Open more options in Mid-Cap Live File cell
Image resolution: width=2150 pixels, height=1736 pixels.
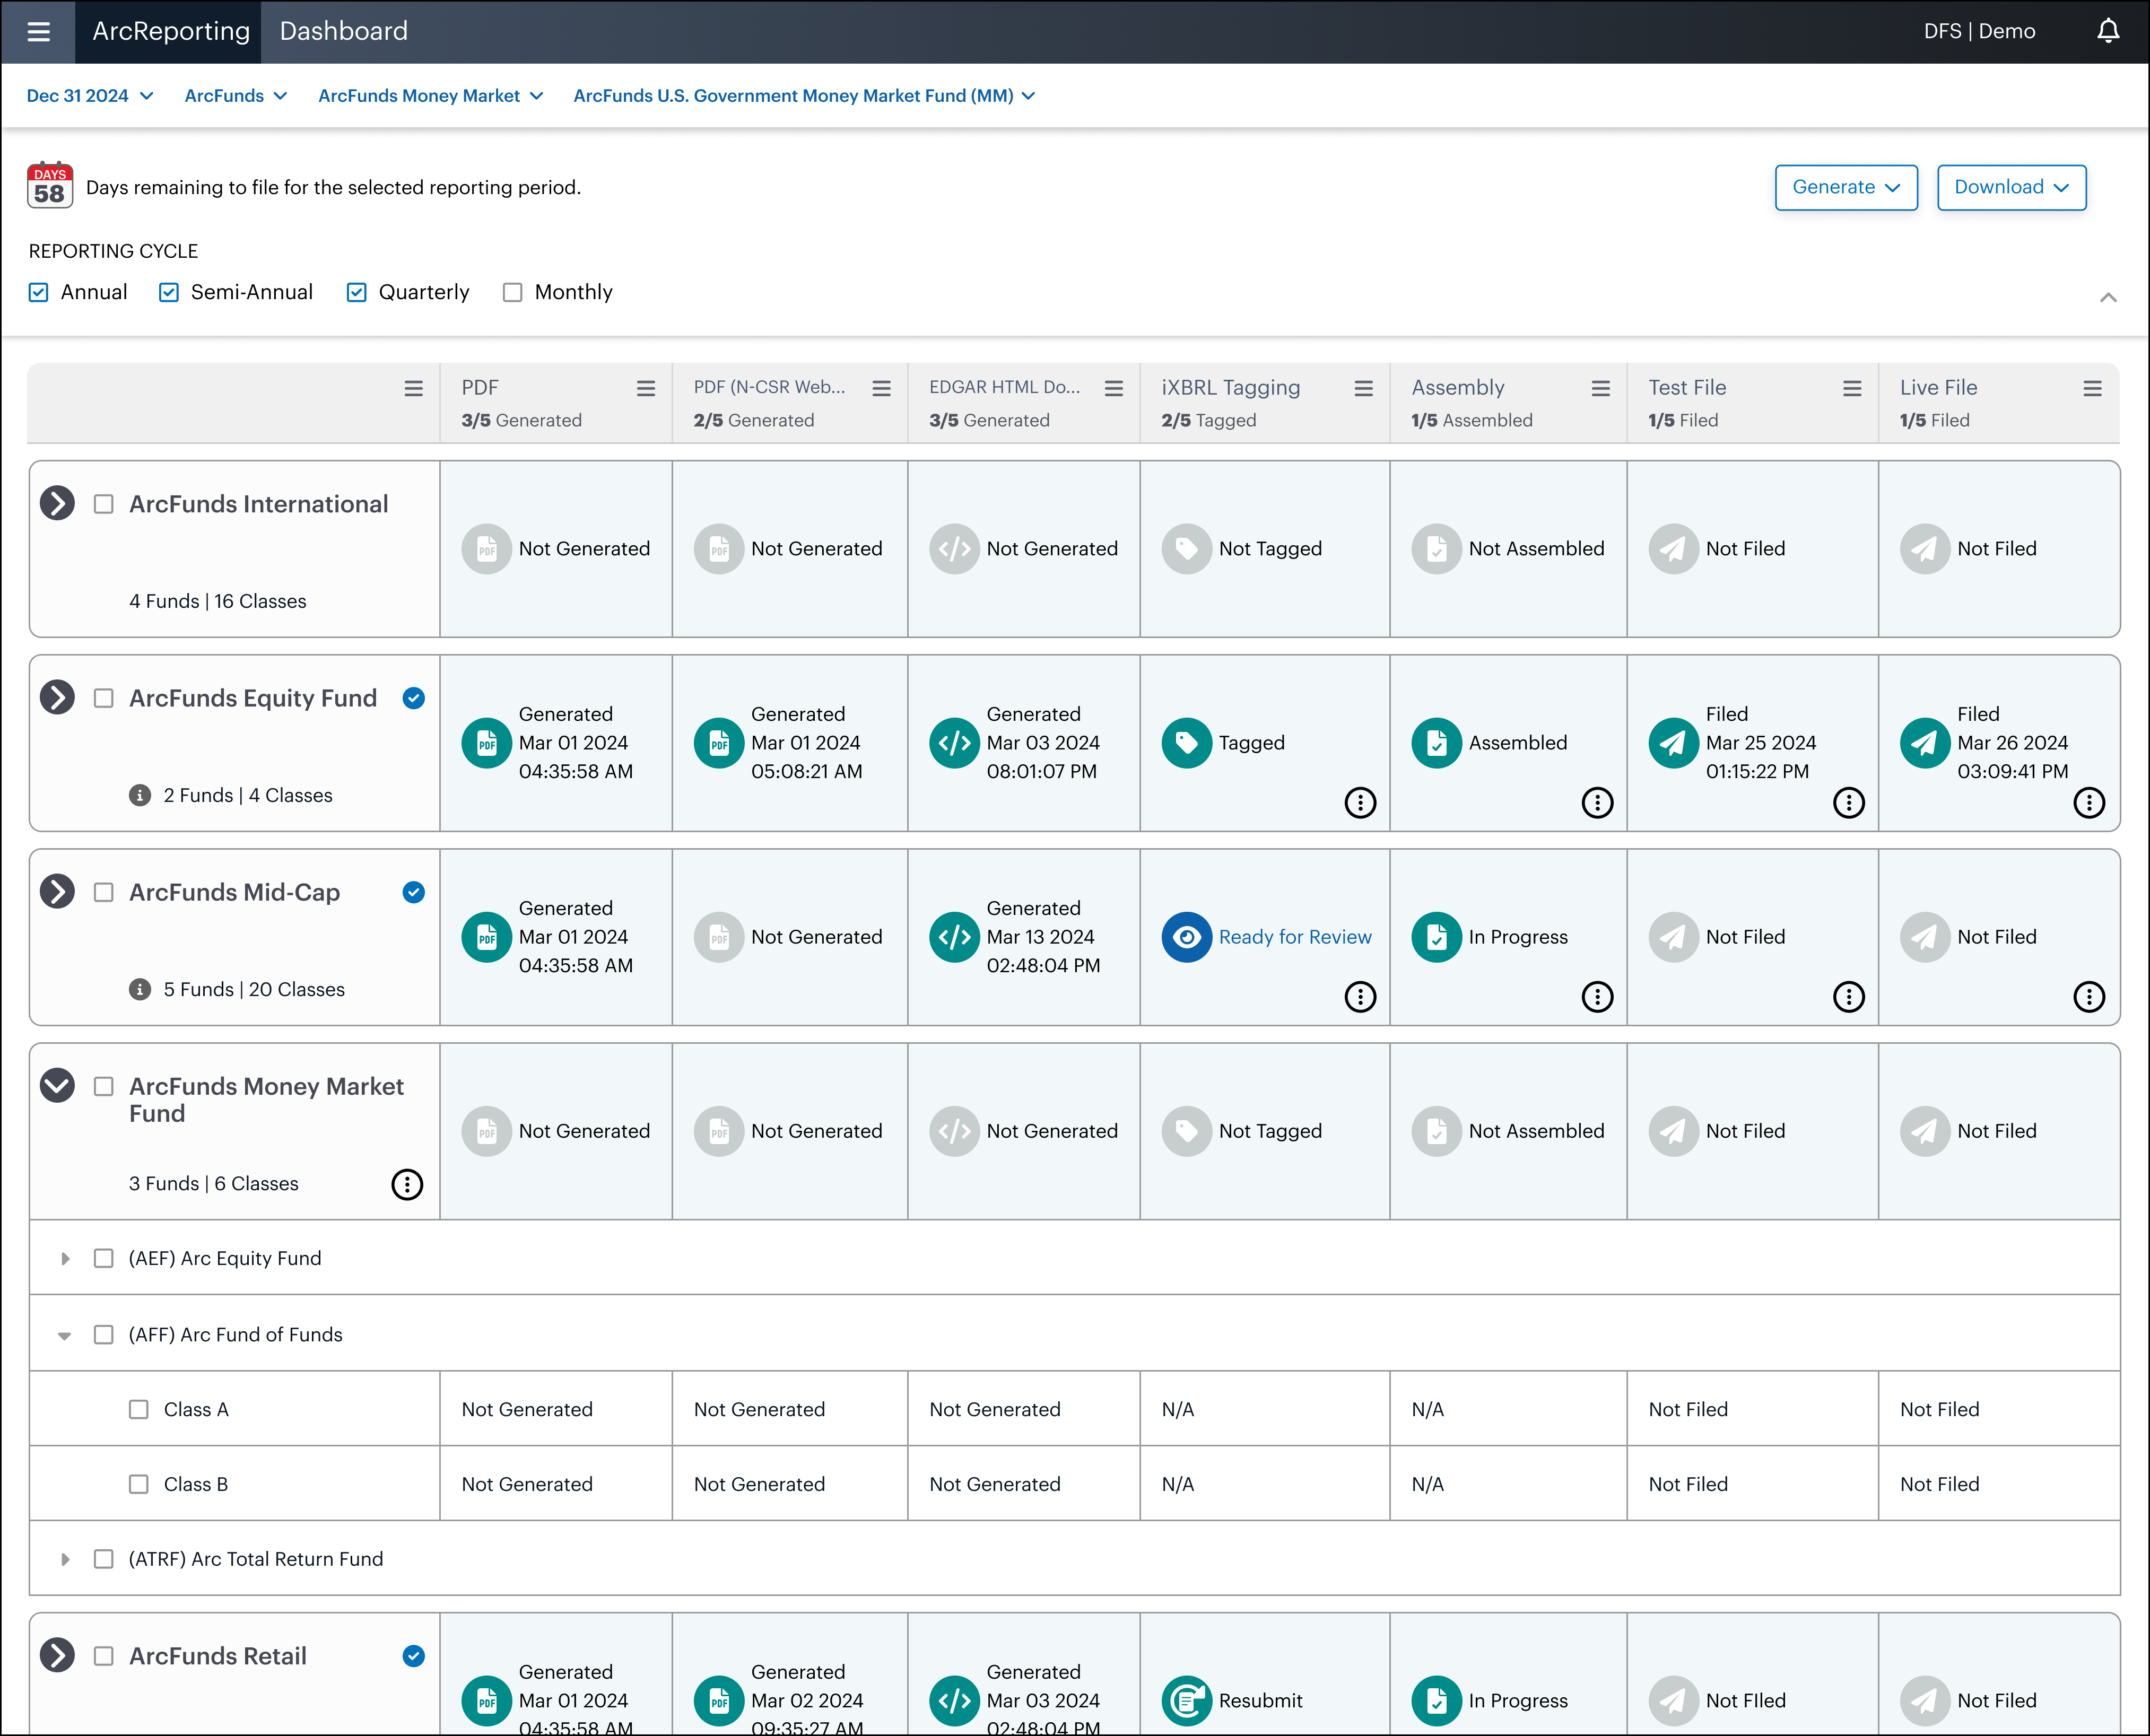[2089, 997]
